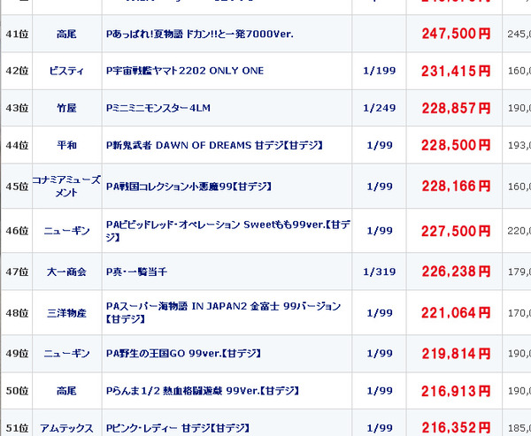Select price 231,415円
This screenshot has height=436, width=531.
tap(456, 71)
